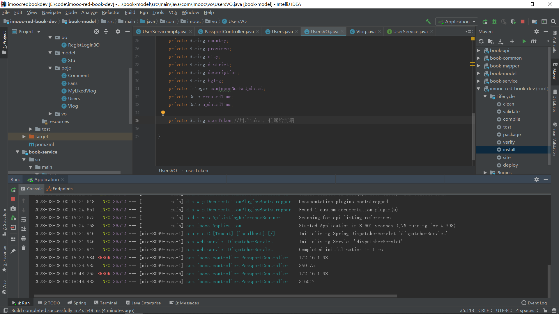The height and width of the screenshot is (314, 559).
Task: Rerun Application from Run panel
Action: 13,190
